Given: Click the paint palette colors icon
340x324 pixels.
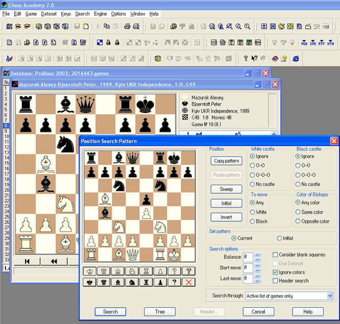Looking at the screenshot, I should pyautogui.click(x=281, y=27).
